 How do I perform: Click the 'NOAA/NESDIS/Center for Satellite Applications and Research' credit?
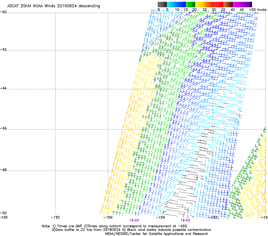click(156, 234)
